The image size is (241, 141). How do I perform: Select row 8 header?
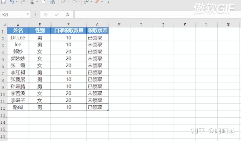[3, 79]
